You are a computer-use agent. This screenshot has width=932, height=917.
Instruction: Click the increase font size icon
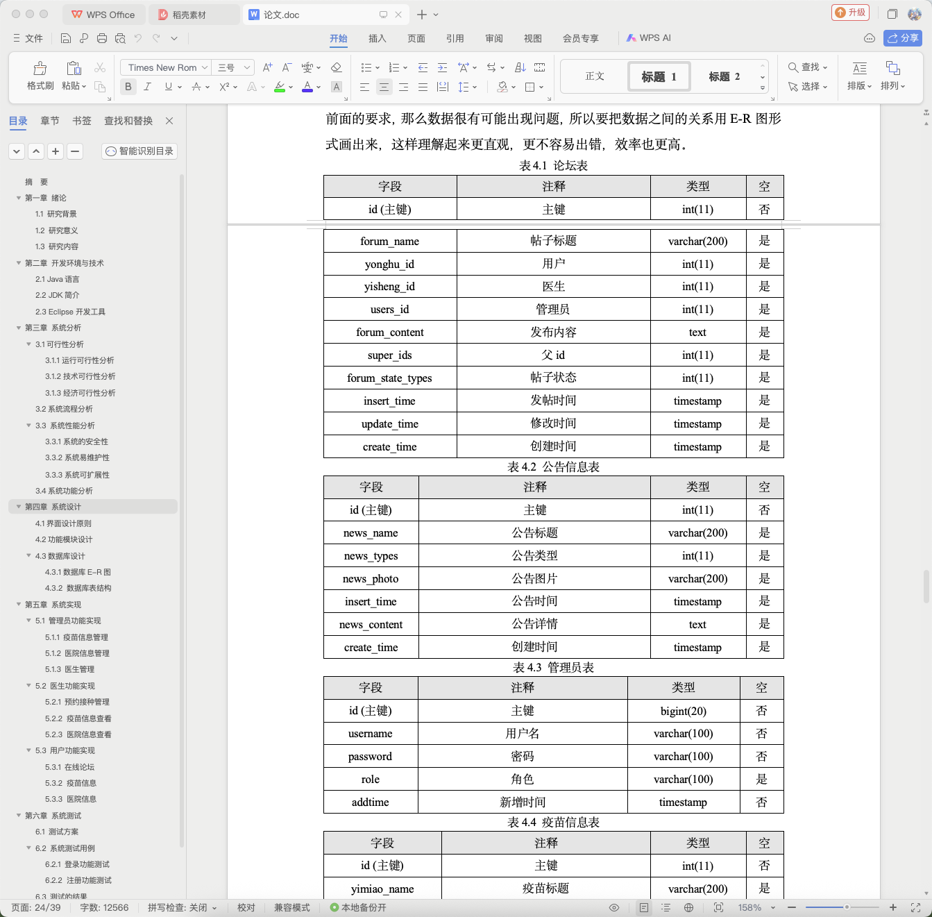(x=267, y=67)
